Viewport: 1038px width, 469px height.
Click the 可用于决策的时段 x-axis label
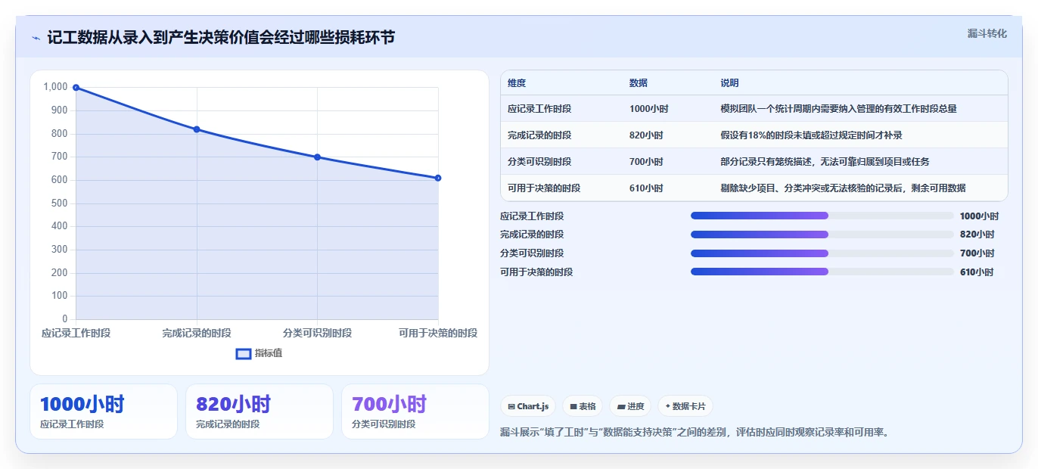coord(438,333)
